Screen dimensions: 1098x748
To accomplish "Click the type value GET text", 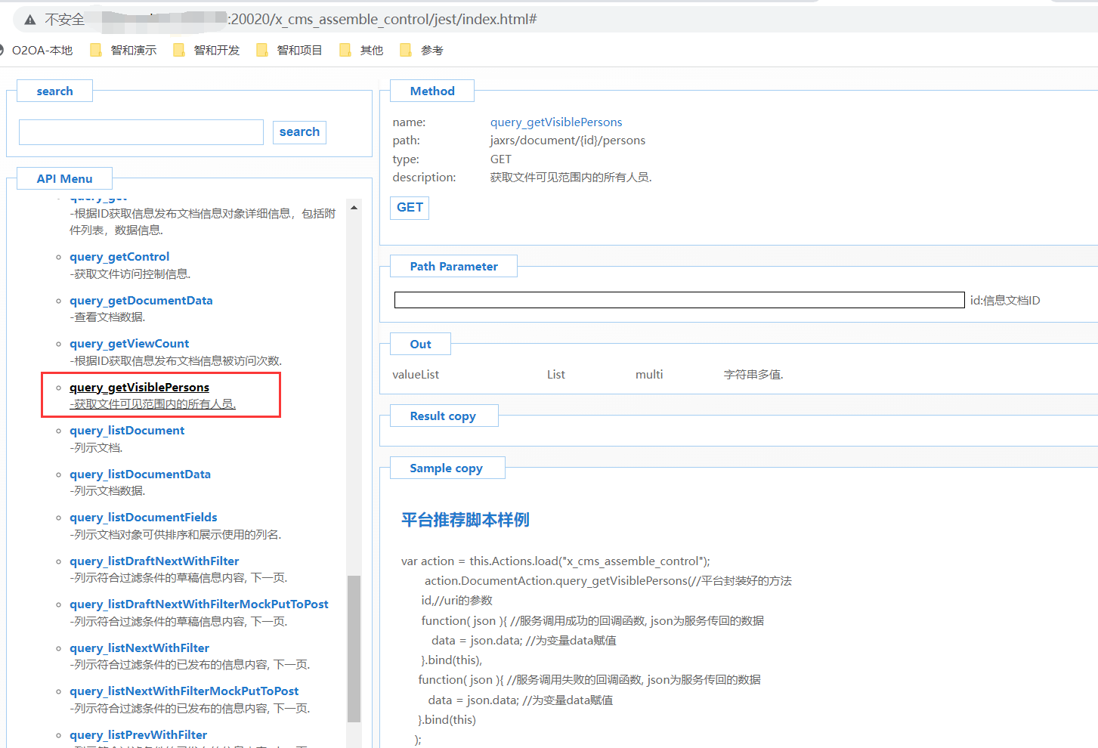I will pos(501,159).
